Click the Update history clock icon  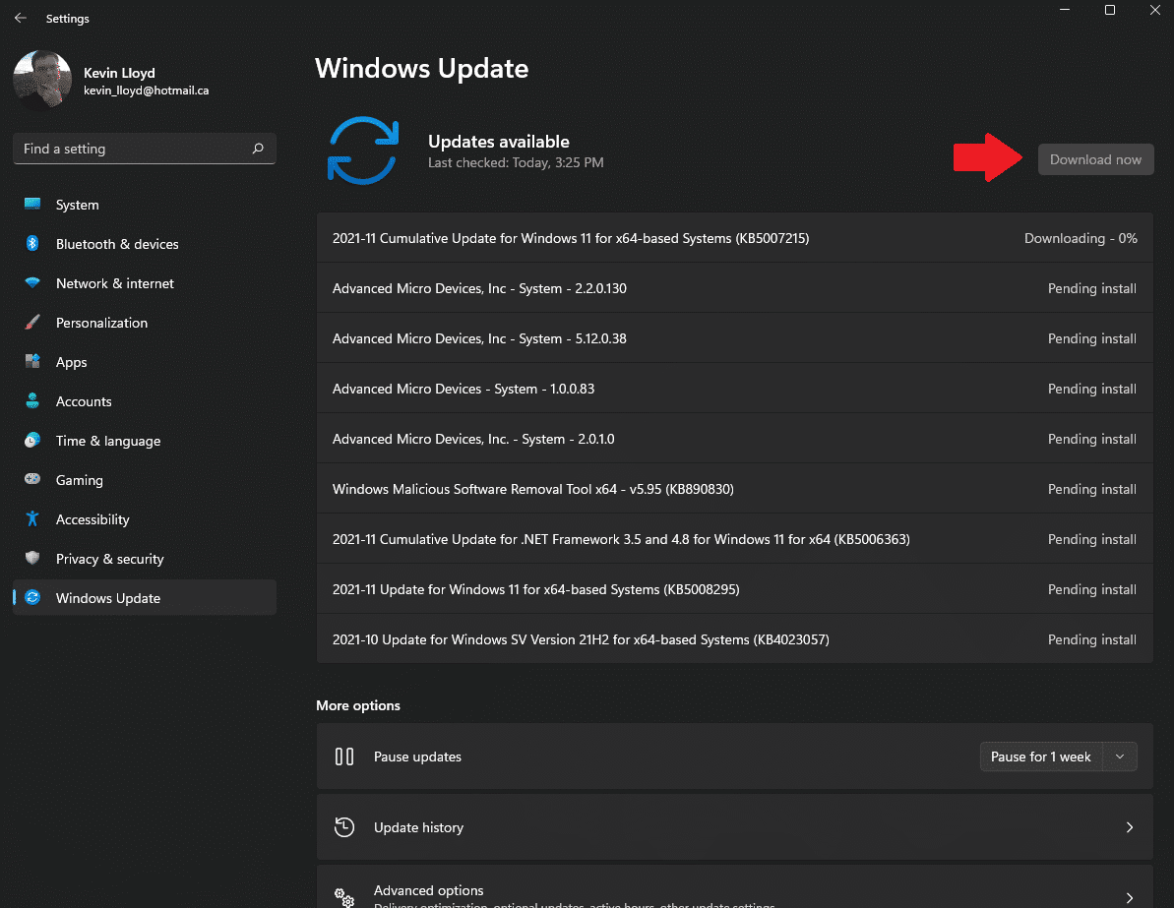point(344,827)
